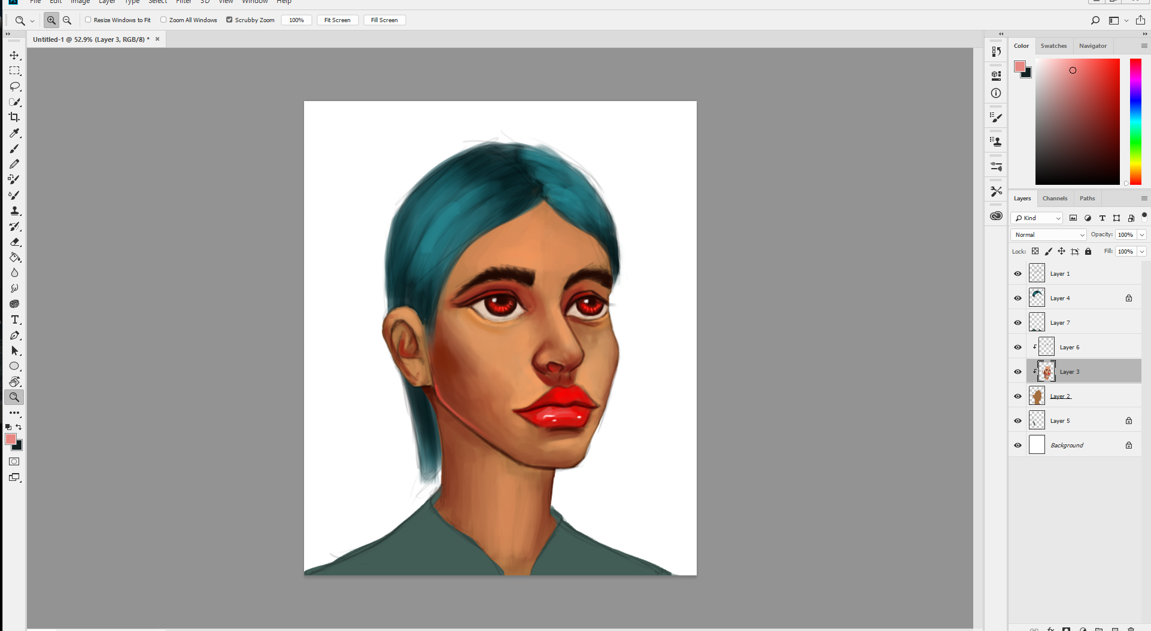Select the Brush tool
This screenshot has height=631, width=1151.
[14, 148]
